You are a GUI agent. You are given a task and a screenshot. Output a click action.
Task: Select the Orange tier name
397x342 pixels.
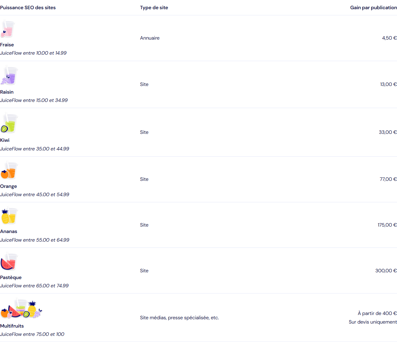pyautogui.click(x=8, y=186)
